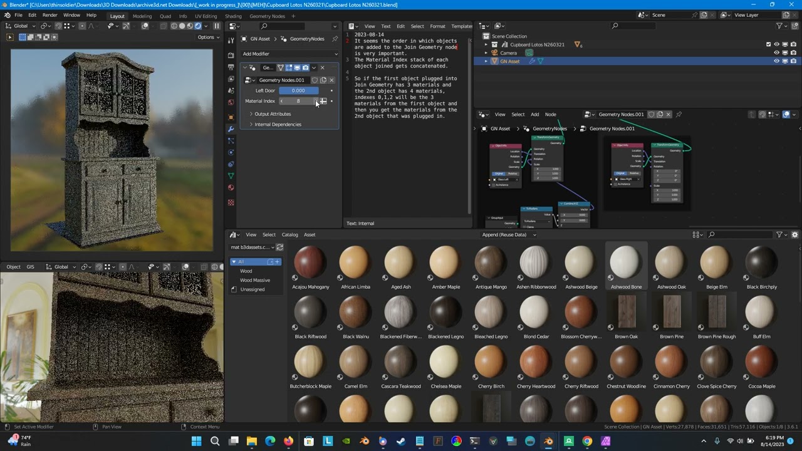
Task: Open the Object Data properties tab
Action: point(231,176)
